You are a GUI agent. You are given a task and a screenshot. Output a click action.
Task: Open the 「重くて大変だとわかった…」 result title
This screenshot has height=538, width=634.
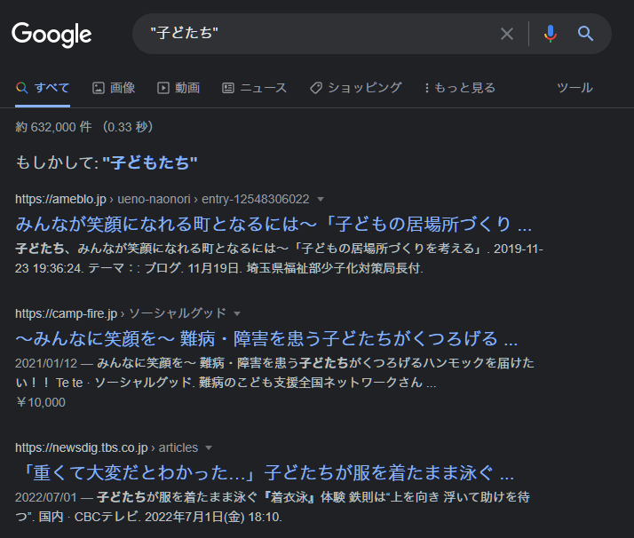[267, 472]
